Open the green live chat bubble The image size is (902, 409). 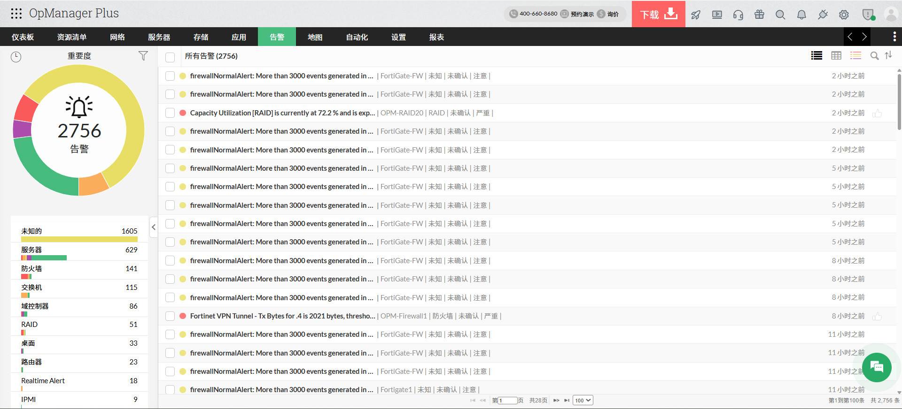pyautogui.click(x=877, y=367)
